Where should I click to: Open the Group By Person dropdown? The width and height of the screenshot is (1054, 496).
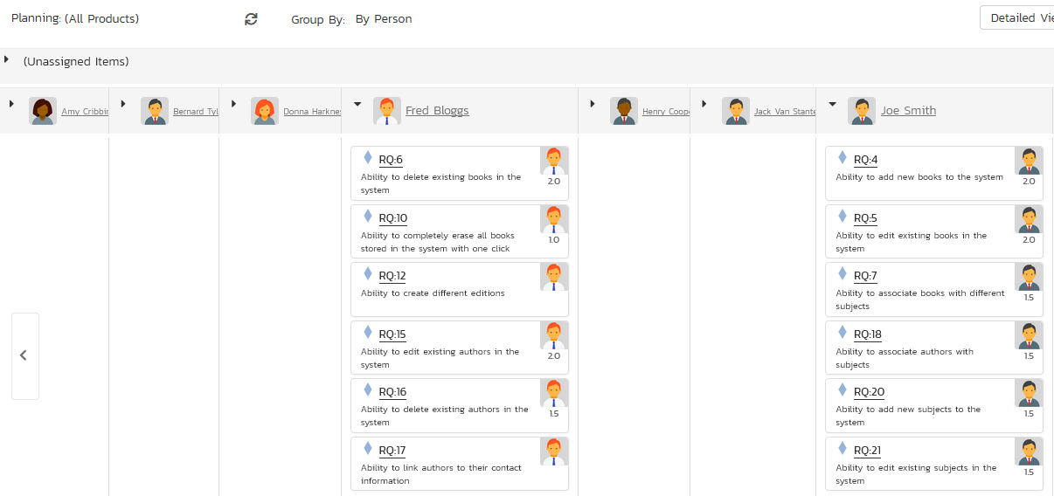[x=384, y=19]
